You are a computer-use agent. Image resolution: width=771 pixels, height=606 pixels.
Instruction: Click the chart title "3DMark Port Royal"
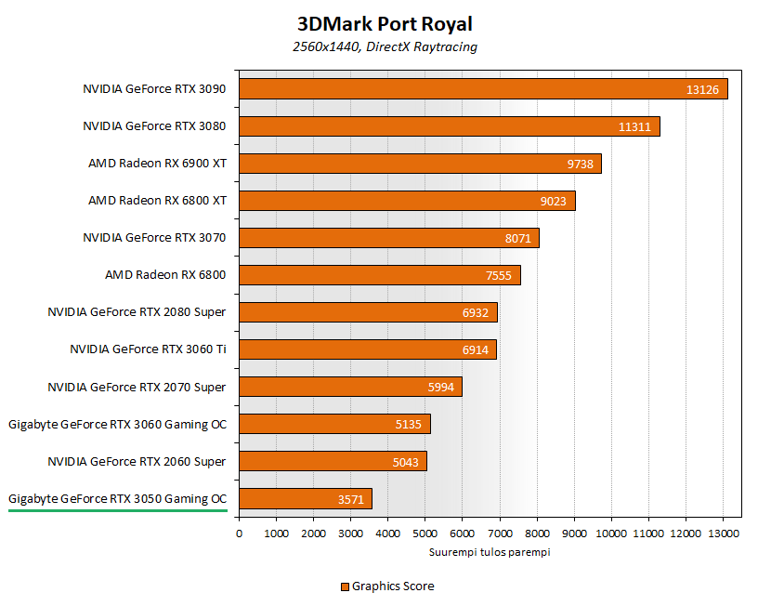pos(385,24)
